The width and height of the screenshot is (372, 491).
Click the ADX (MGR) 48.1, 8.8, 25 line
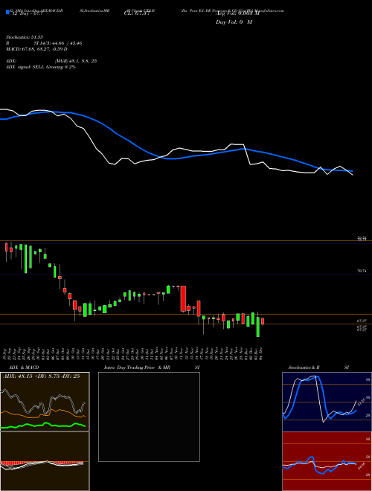point(51,61)
